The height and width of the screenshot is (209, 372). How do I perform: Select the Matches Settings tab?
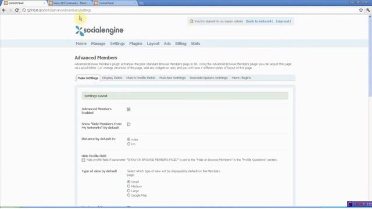point(172,78)
